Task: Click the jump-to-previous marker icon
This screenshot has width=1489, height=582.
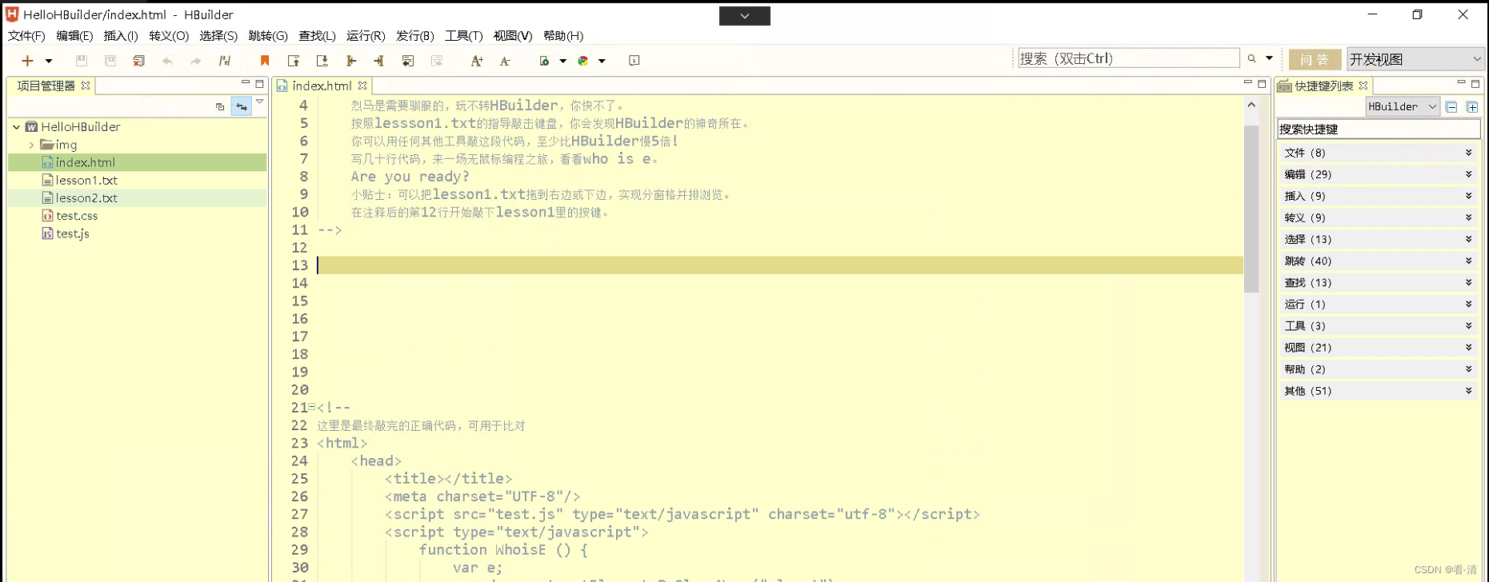Action: 294,61
